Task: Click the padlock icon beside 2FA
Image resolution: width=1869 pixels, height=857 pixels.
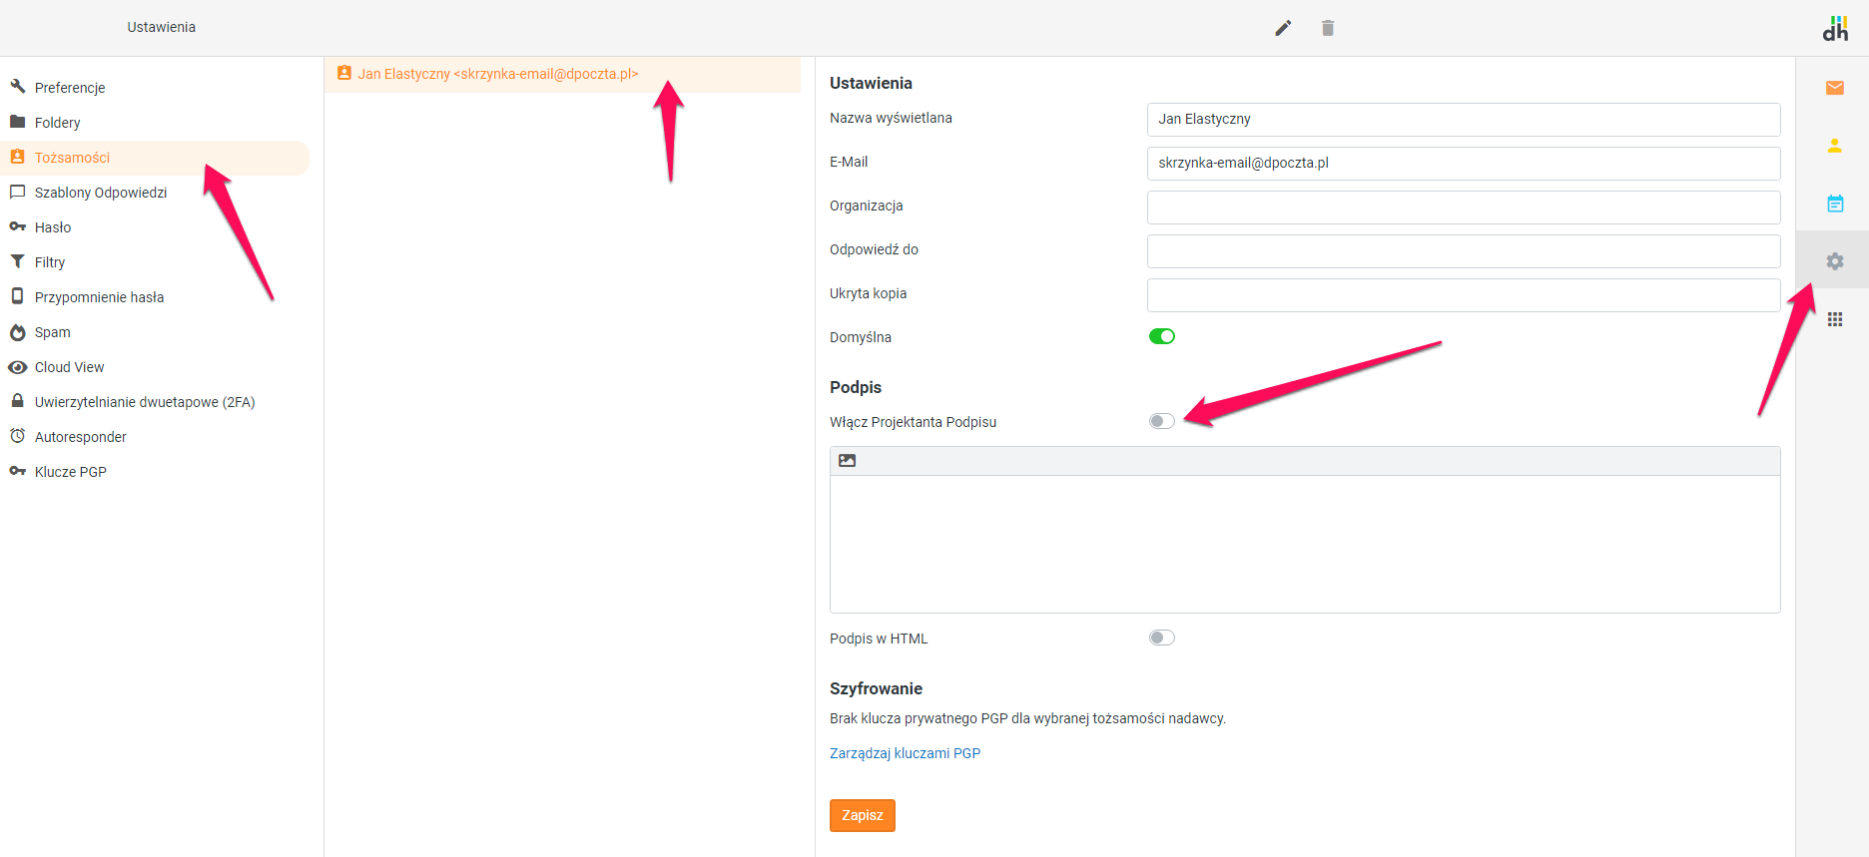Action: [18, 401]
